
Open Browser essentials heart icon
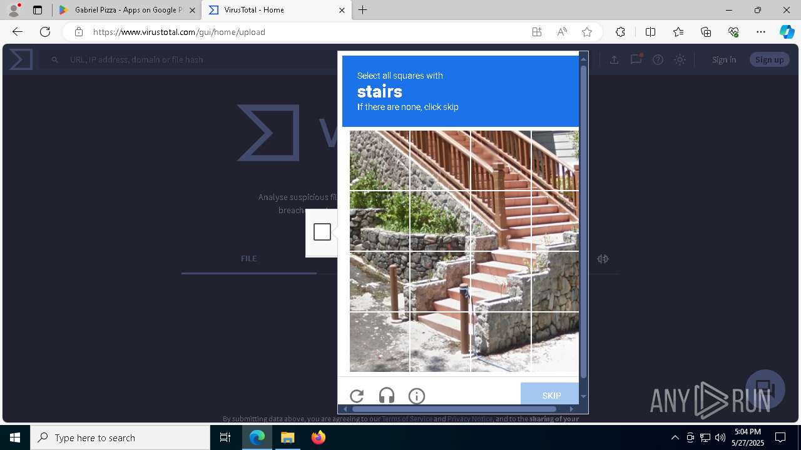(x=733, y=32)
